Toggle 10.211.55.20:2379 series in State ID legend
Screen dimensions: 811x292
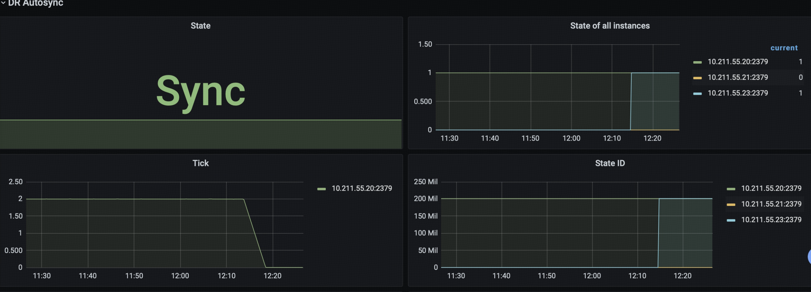(771, 188)
